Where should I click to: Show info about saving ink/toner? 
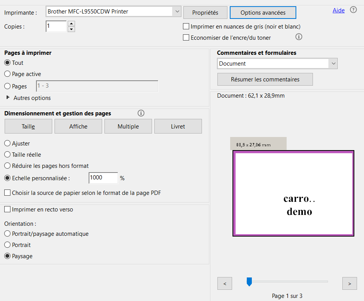tap(299, 37)
